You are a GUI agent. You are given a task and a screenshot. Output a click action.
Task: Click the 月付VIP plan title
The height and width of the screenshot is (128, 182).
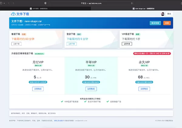coord(38,62)
